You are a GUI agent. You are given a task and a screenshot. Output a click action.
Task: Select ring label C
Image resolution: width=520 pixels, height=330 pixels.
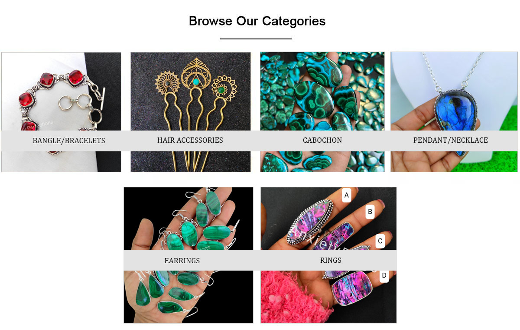pos(380,241)
